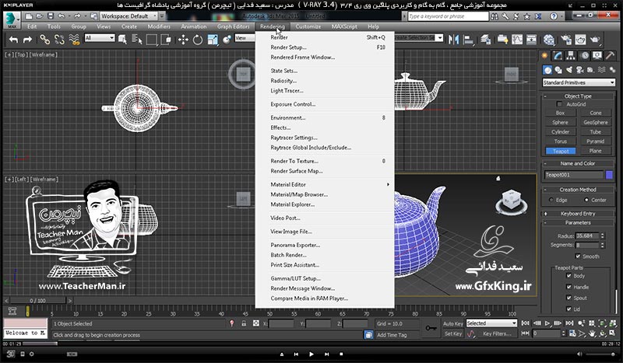Screen dimensions: 623x363
Task: Choose Render Setup... from Rendering menu
Action: coord(325,47)
